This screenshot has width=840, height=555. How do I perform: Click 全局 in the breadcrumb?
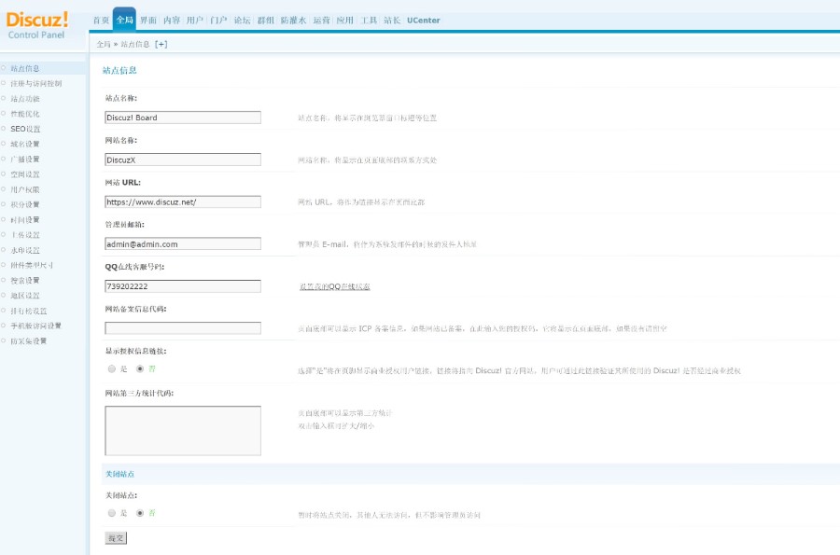pos(103,45)
